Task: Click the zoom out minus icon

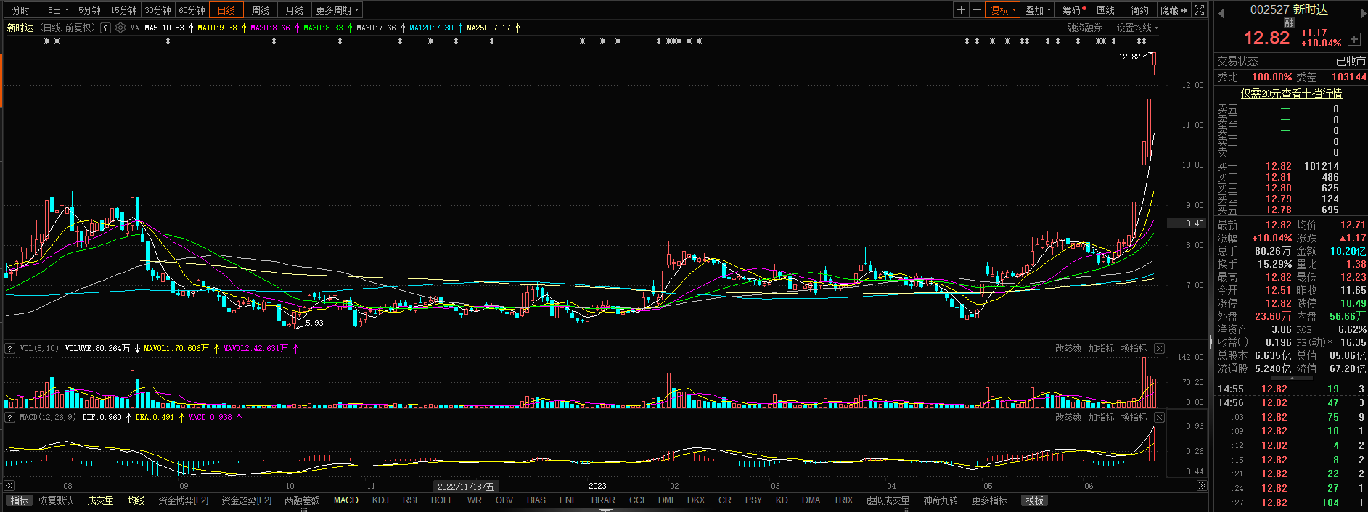Action: 977,10
